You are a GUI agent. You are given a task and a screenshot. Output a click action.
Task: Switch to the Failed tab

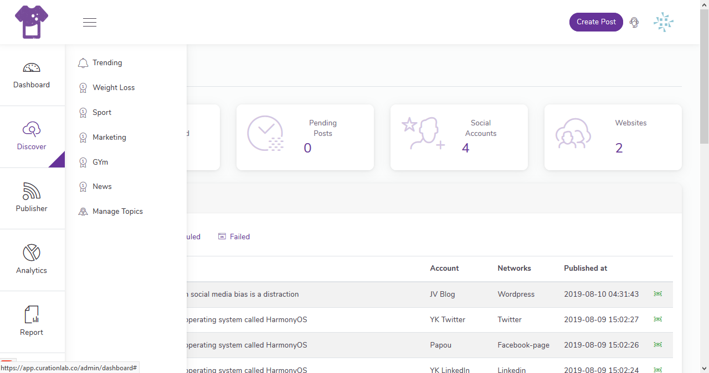[x=239, y=237]
